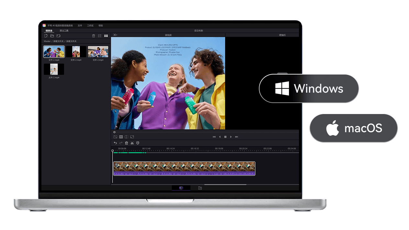This screenshot has width=409, height=230.
Task: Enable side-by-side comparison view
Action: pos(121,137)
